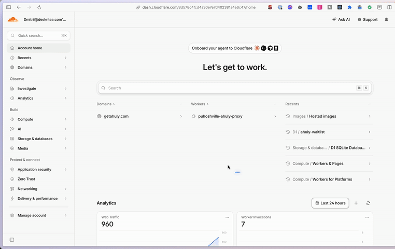The image size is (395, 249).
Task: Click the browser extensions puzzle icon
Action: coord(349,7)
